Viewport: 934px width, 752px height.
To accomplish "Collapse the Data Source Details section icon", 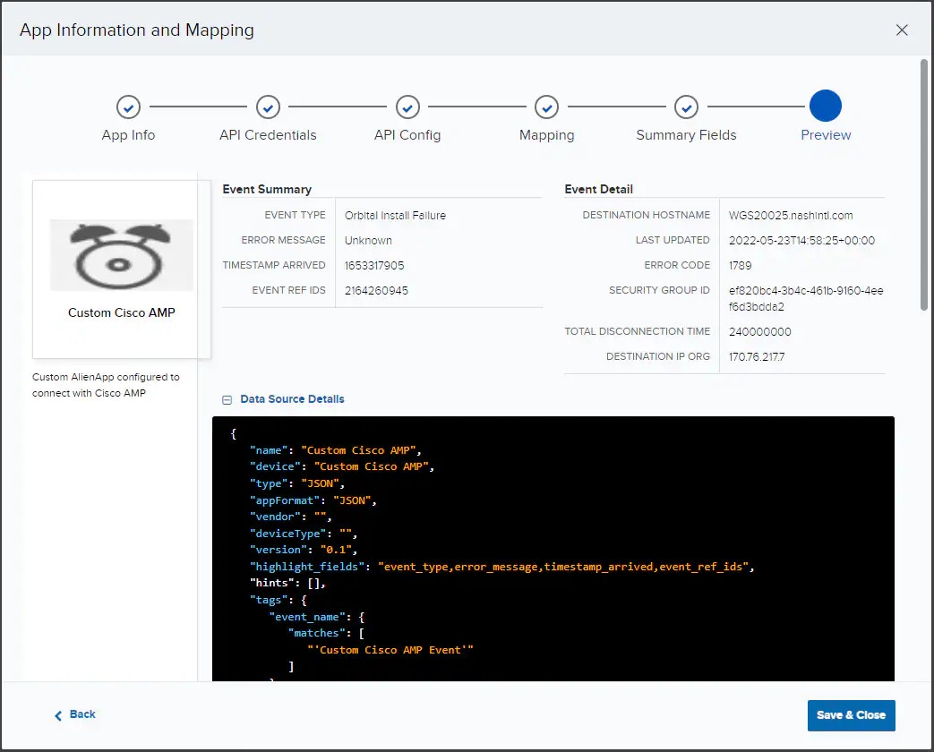I will pyautogui.click(x=227, y=400).
